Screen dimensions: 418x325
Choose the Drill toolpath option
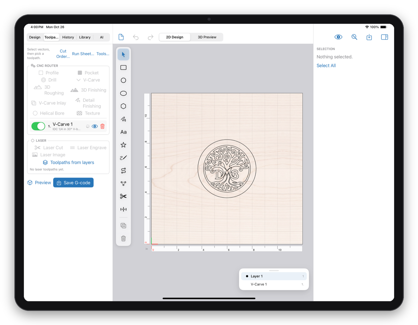pos(49,80)
